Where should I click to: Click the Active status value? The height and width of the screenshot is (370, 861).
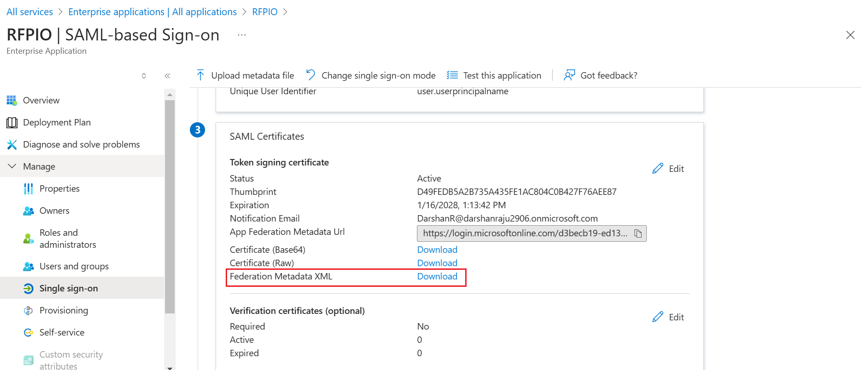click(429, 178)
